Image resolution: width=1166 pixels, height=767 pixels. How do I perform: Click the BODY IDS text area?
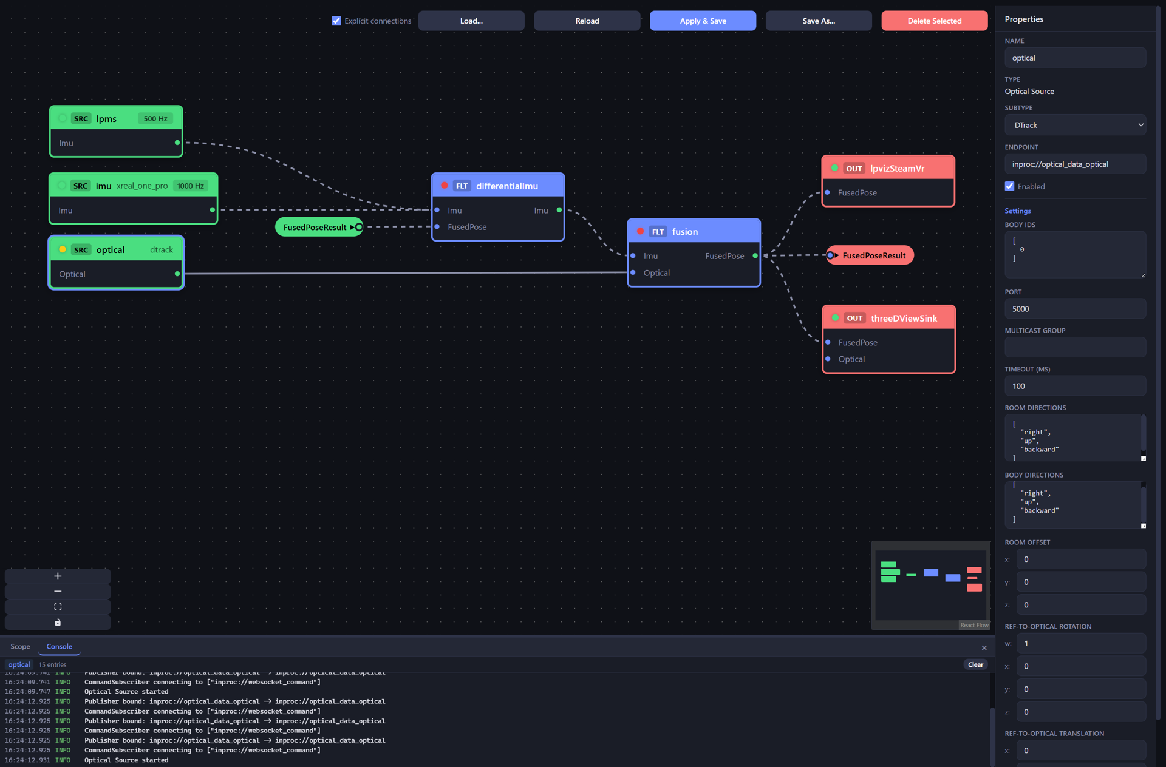1075,254
